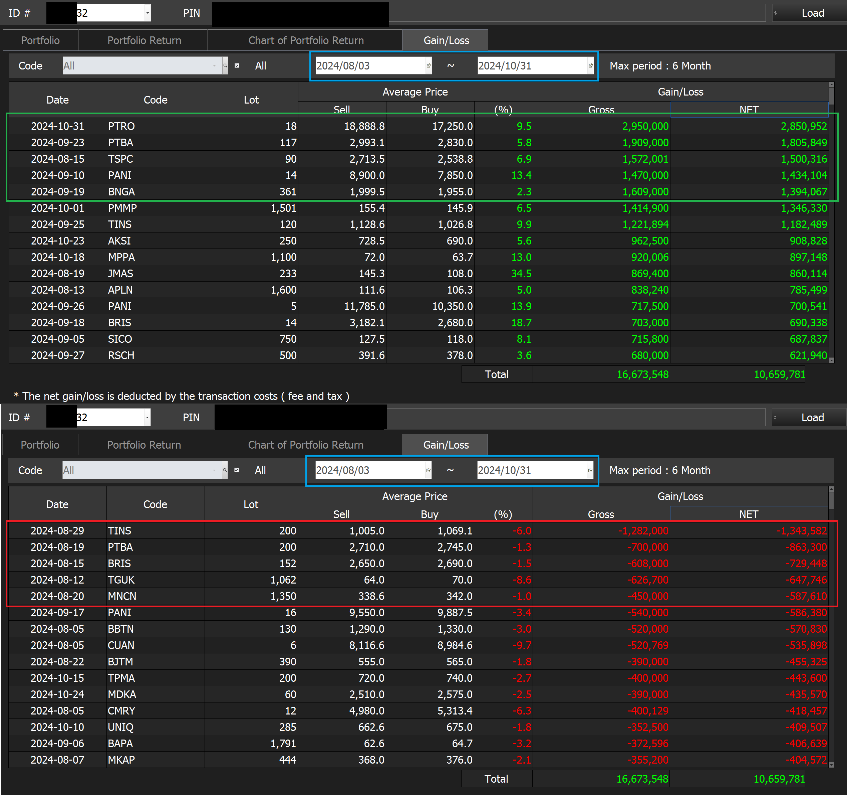Screen dimensions: 847x795
Task: Sort by NET column header in bottom panel
Action: pyautogui.click(x=749, y=514)
